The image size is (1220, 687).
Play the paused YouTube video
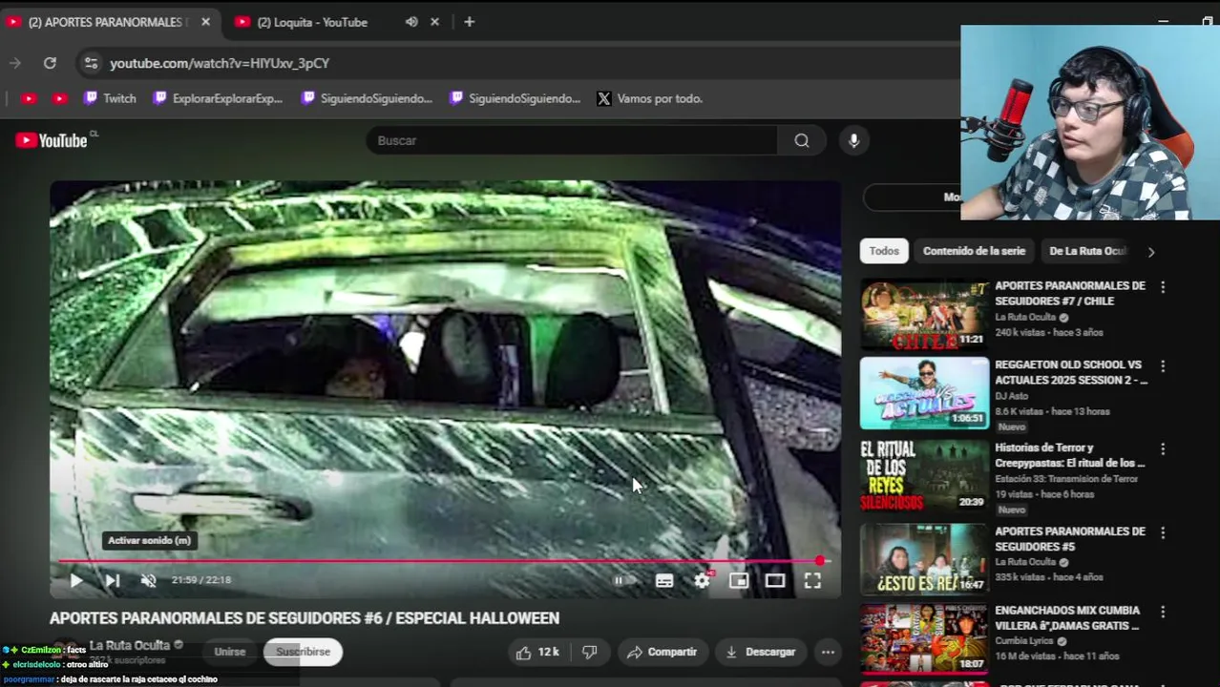[x=76, y=580]
